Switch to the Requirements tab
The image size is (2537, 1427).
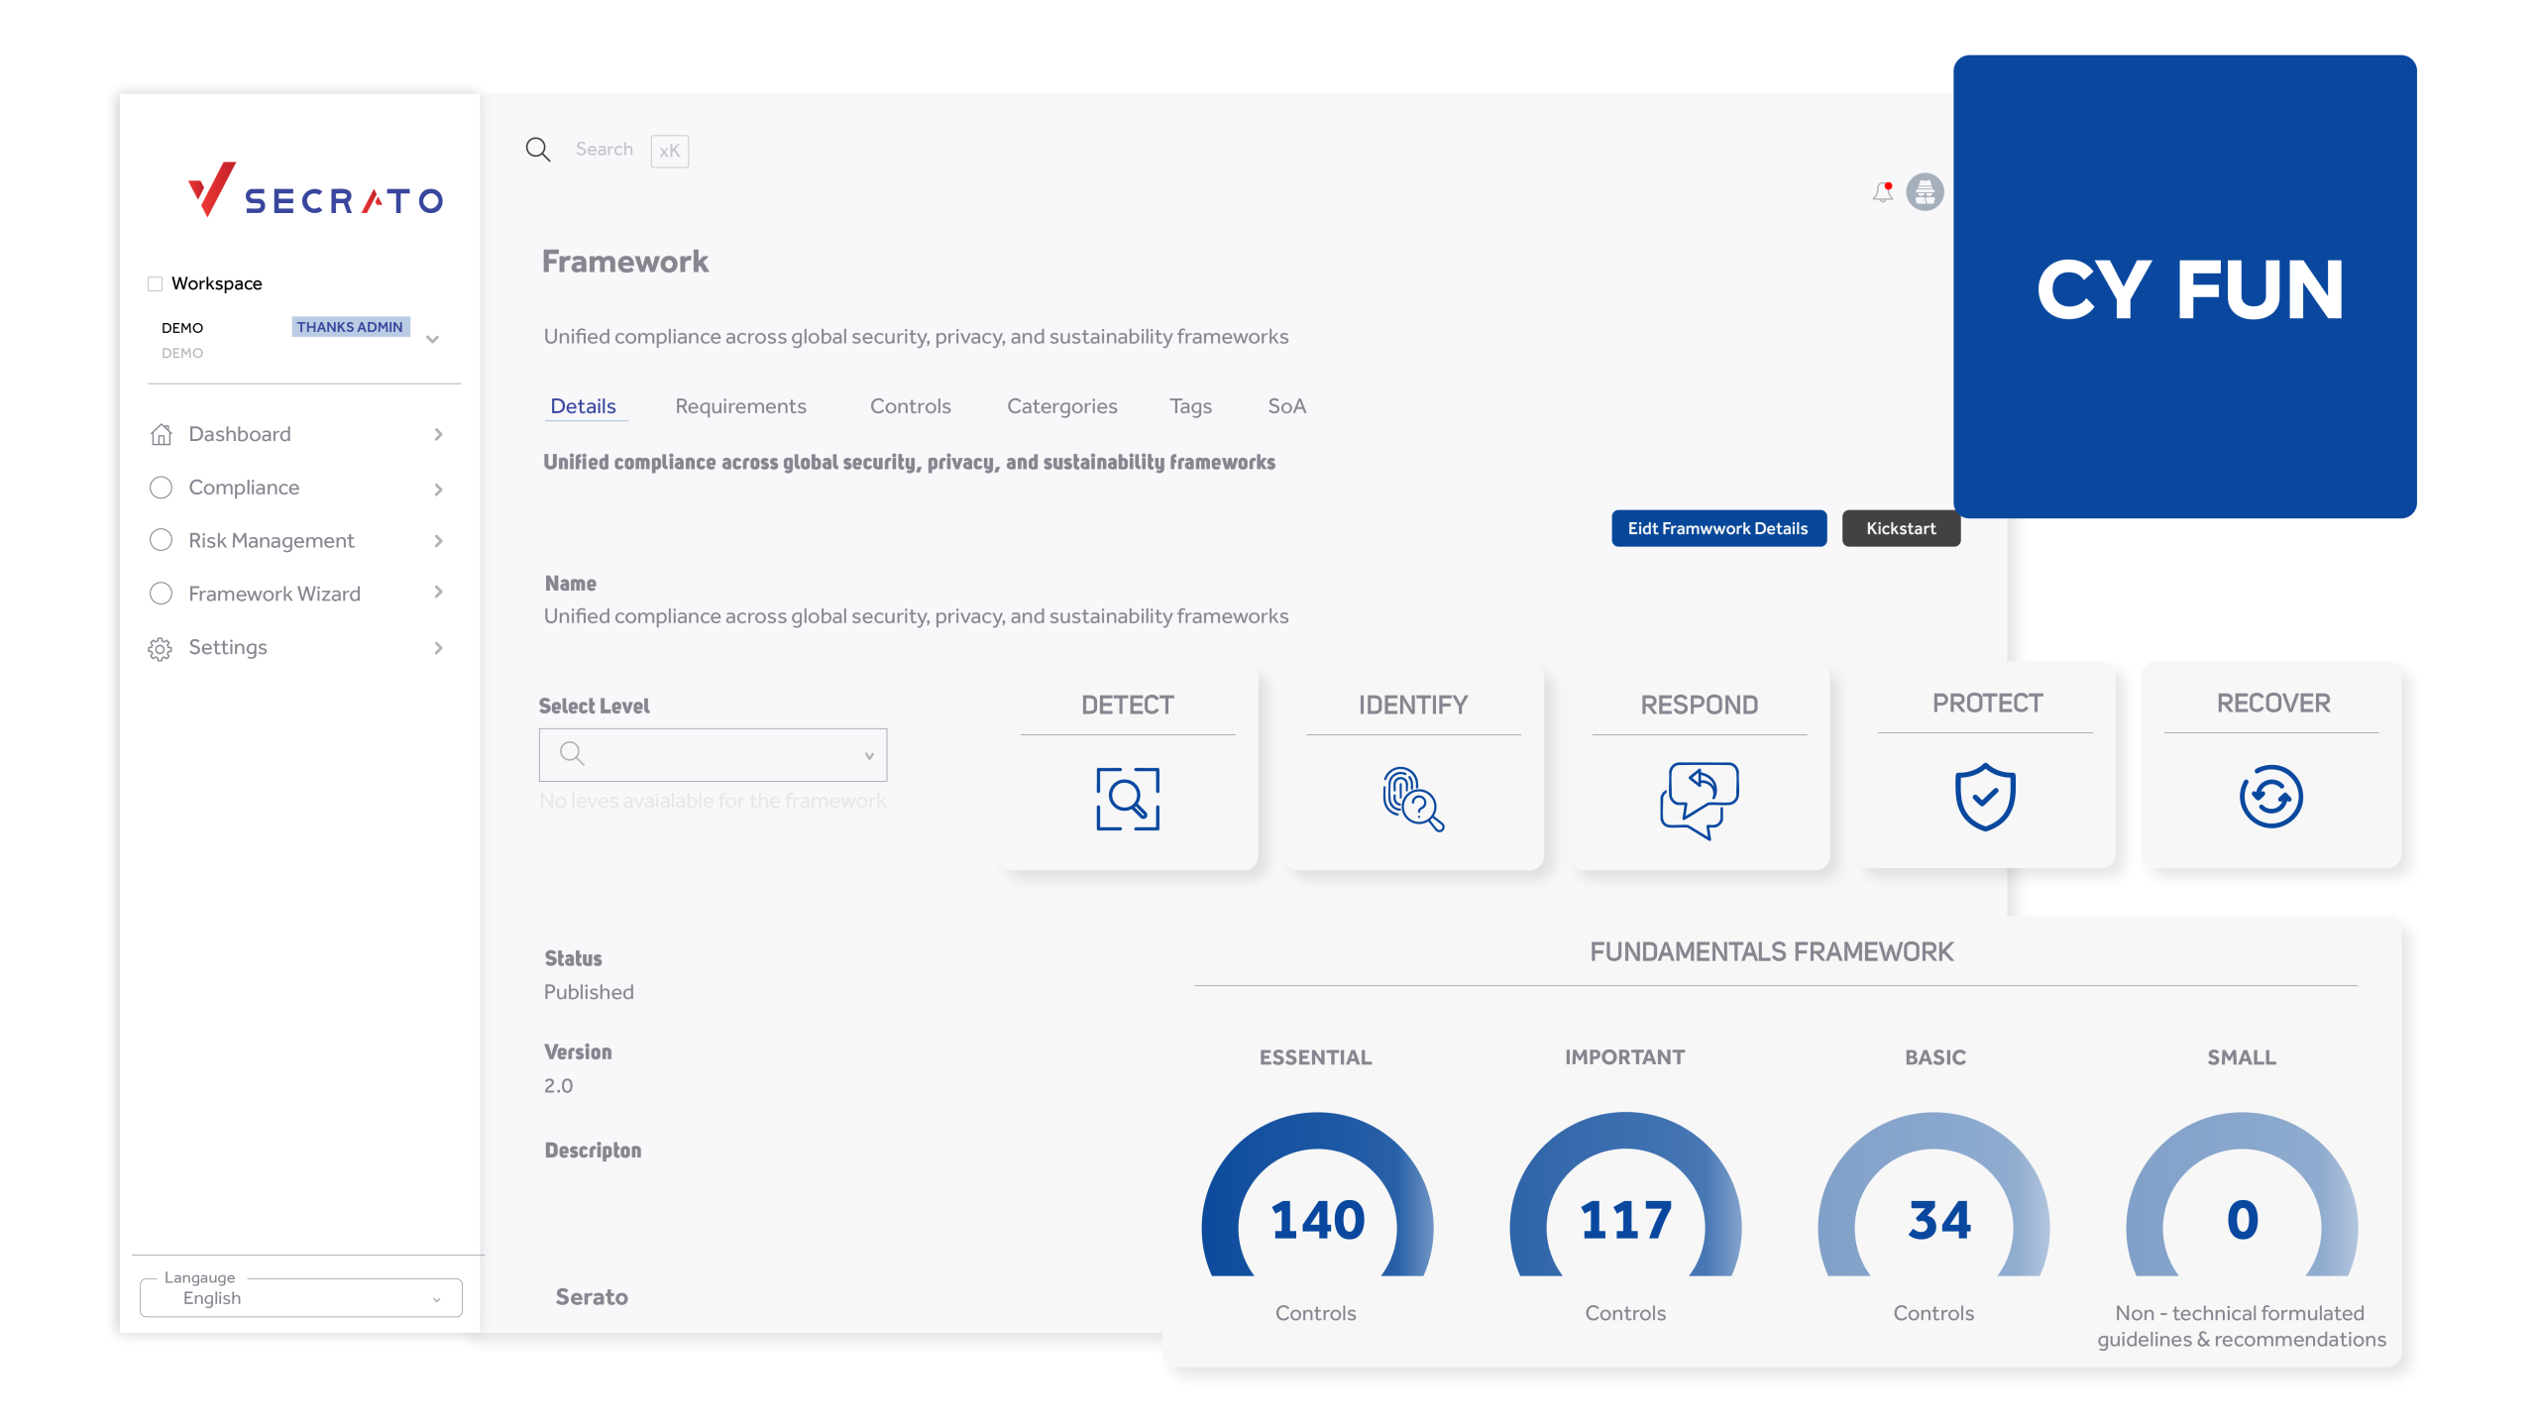[740, 406]
